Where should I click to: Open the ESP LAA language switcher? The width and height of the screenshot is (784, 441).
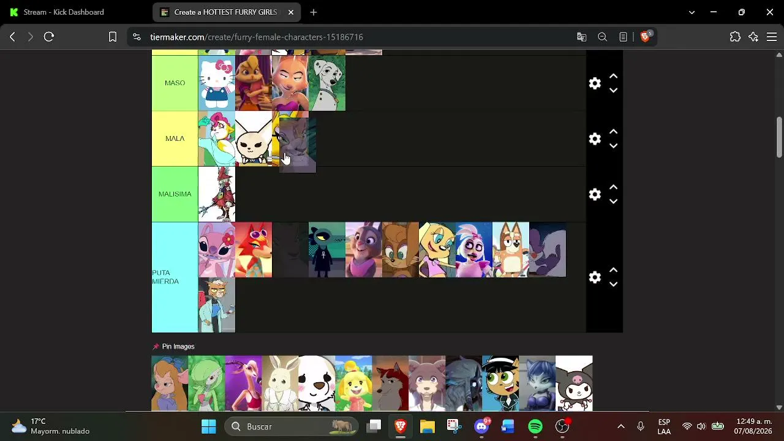(664, 426)
